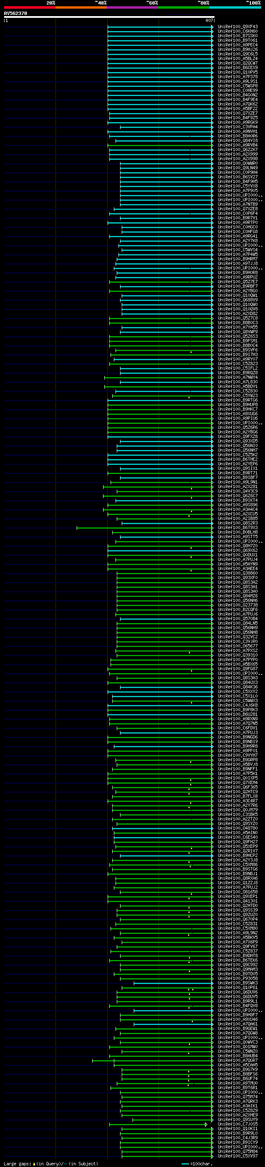Click hit label UniRef100_C5XV97

[238, 1156]
